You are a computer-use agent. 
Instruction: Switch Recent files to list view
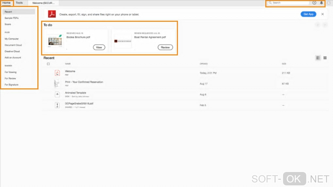318,58
